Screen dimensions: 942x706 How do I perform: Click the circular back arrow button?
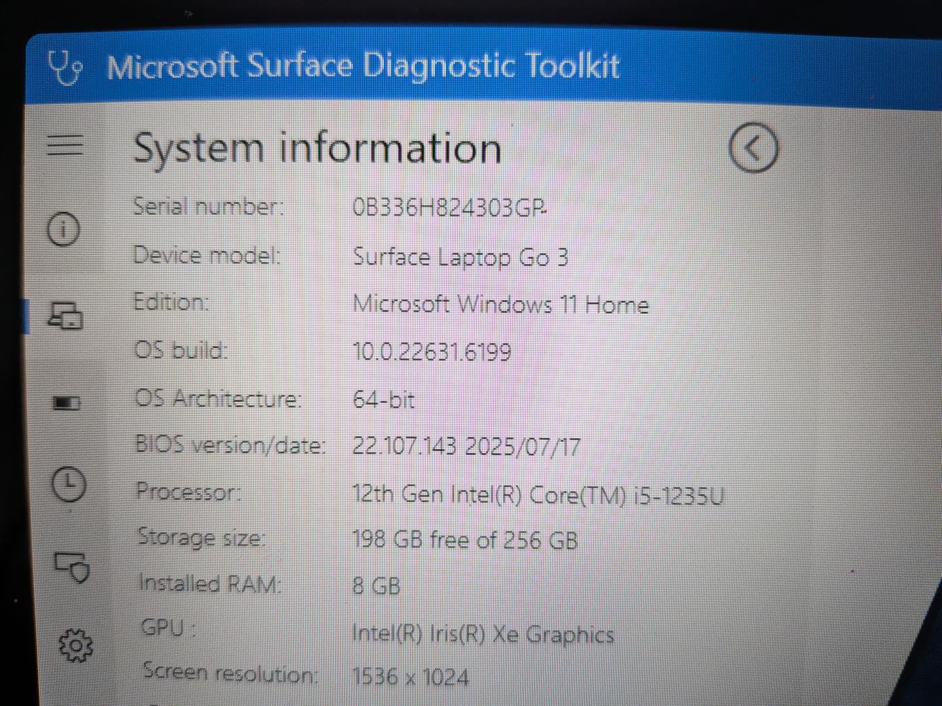(x=753, y=148)
